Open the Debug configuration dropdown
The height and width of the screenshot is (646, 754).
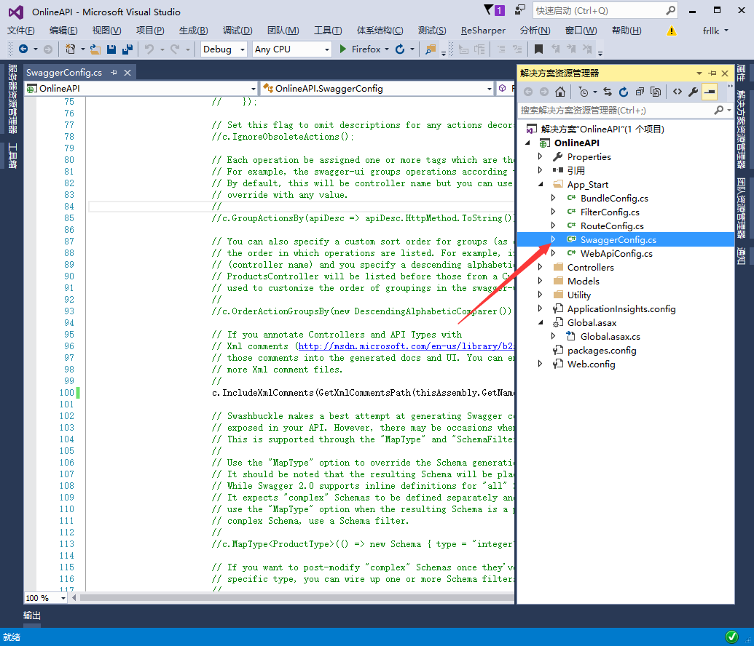224,49
